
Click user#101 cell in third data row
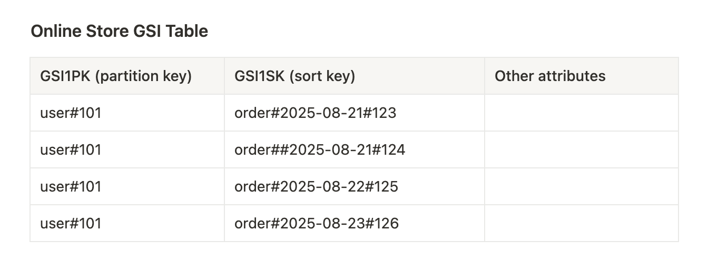(x=127, y=187)
